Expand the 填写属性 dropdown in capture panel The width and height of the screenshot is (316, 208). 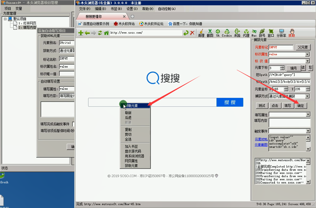click(x=308, y=114)
